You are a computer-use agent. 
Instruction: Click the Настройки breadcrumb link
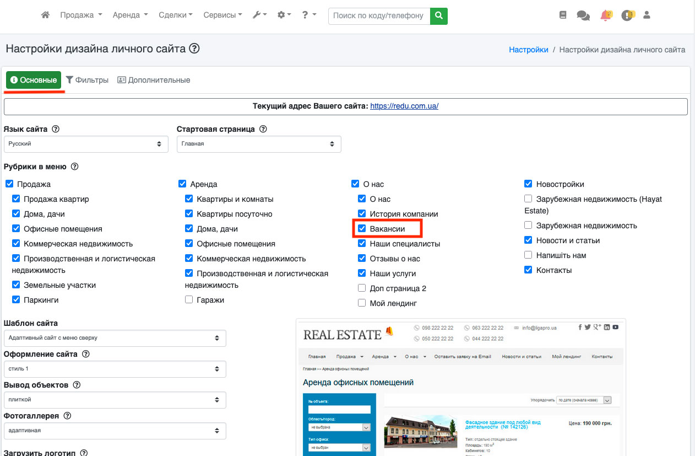pyautogui.click(x=528, y=50)
